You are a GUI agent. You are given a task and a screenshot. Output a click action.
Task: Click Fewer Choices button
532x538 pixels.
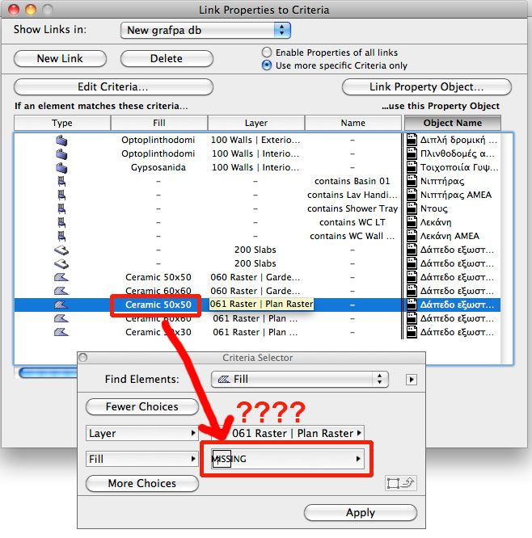click(x=141, y=406)
